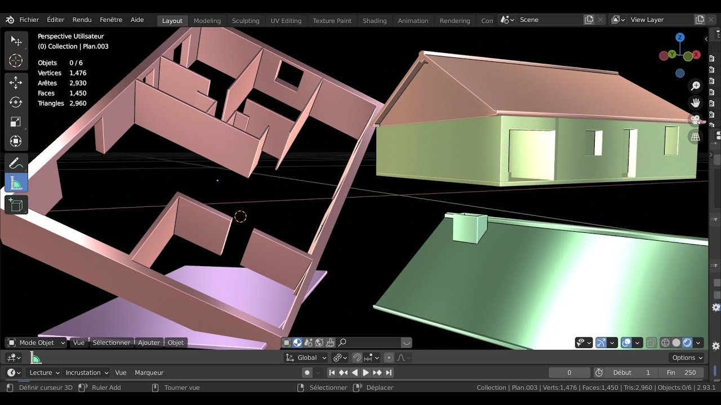Open the Objet viewport menu
The image size is (721, 405).
(176, 343)
